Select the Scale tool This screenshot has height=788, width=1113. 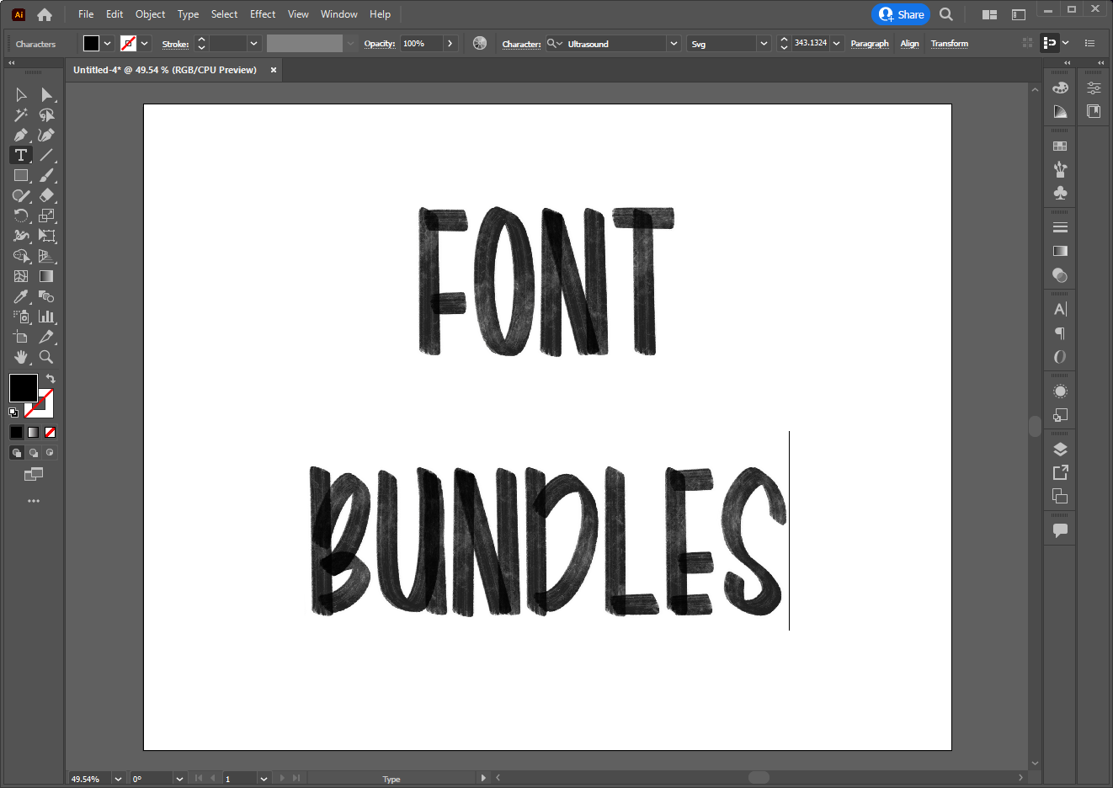click(x=46, y=216)
